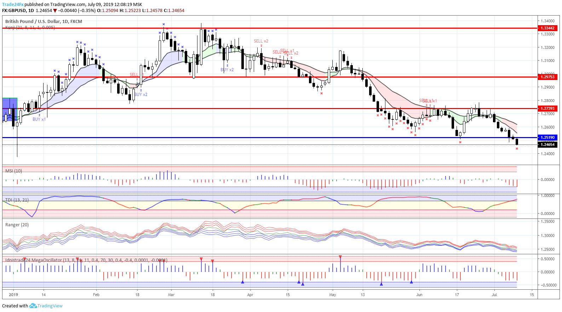Image resolution: width=562 pixels, height=312 pixels.
Task: Click the Jun date axis label
Action: pos(419,295)
